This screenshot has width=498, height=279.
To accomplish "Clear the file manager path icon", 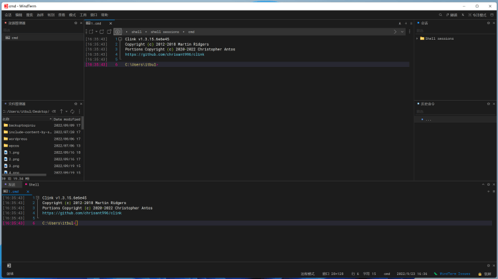I will [x=54, y=111].
